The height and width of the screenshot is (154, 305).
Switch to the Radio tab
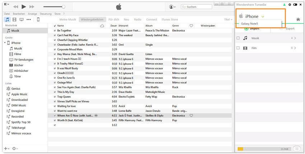pyautogui.click(x=138, y=19)
